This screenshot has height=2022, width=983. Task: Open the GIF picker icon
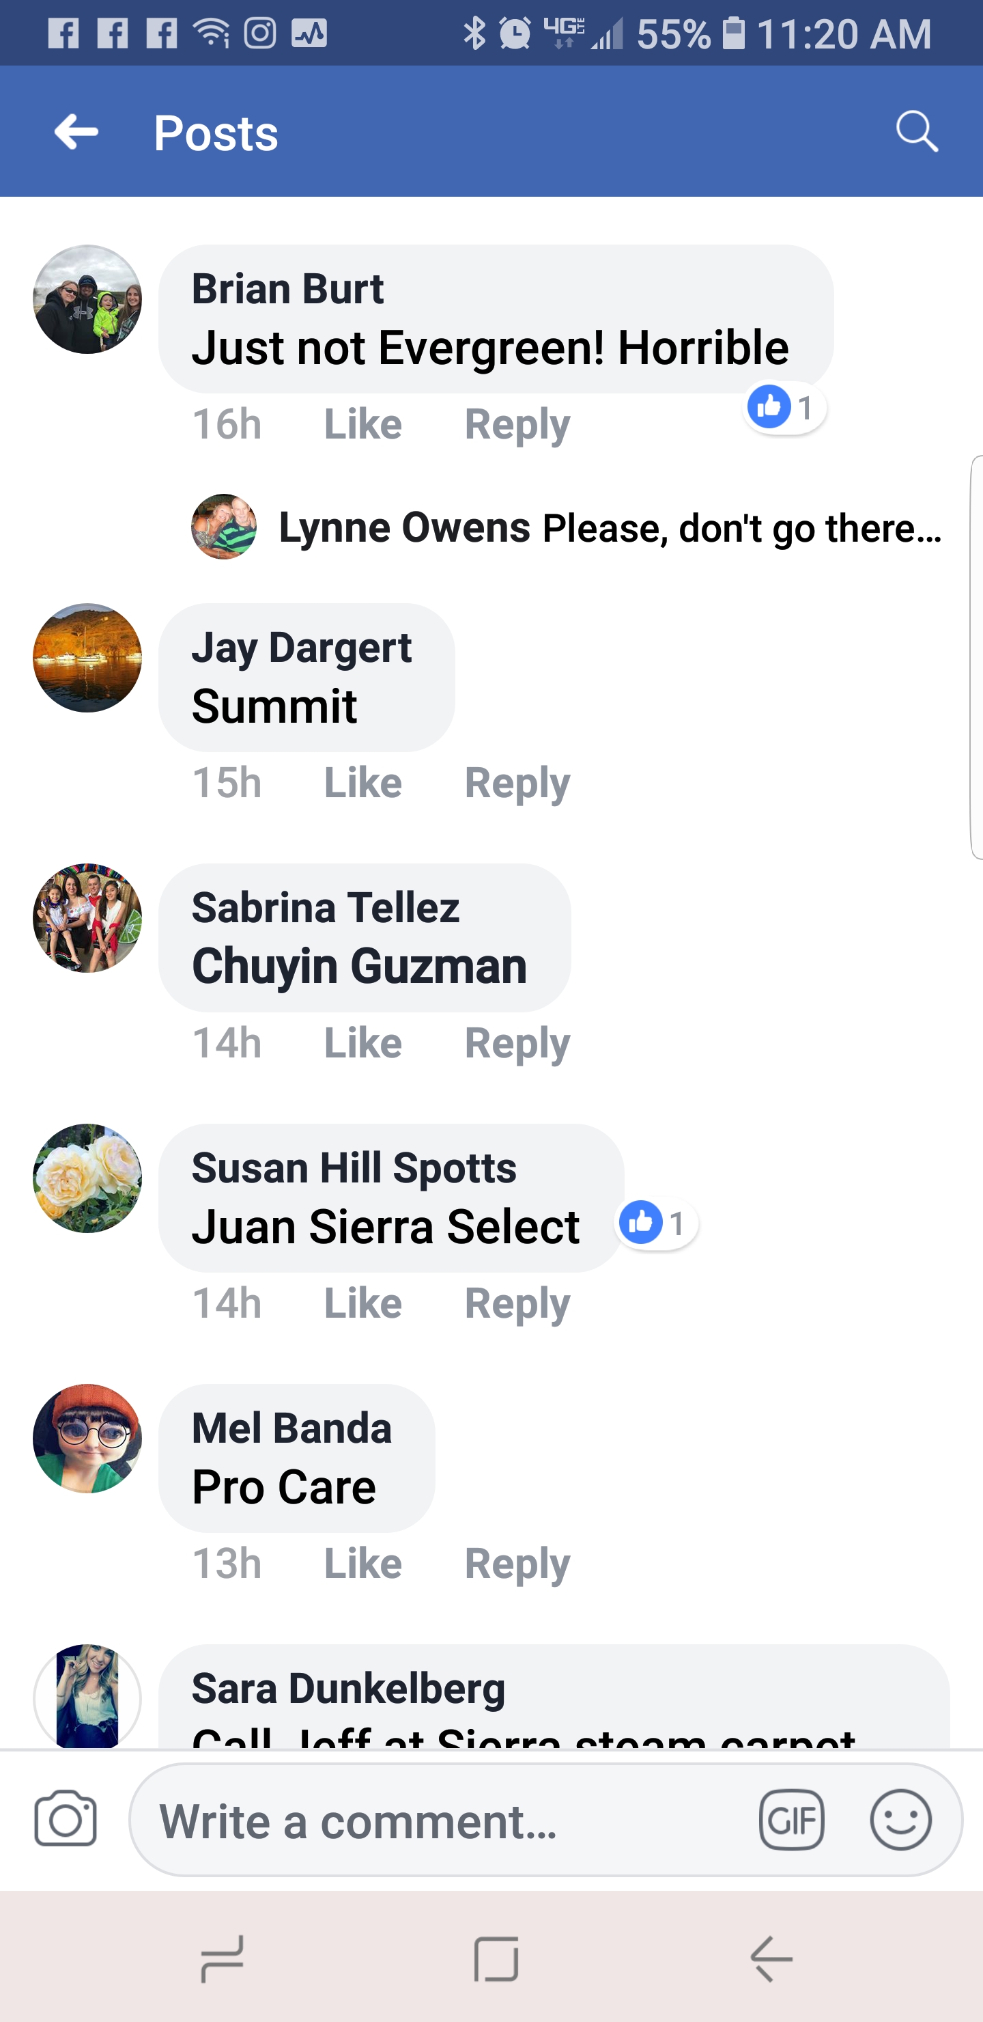pyautogui.click(x=790, y=1820)
